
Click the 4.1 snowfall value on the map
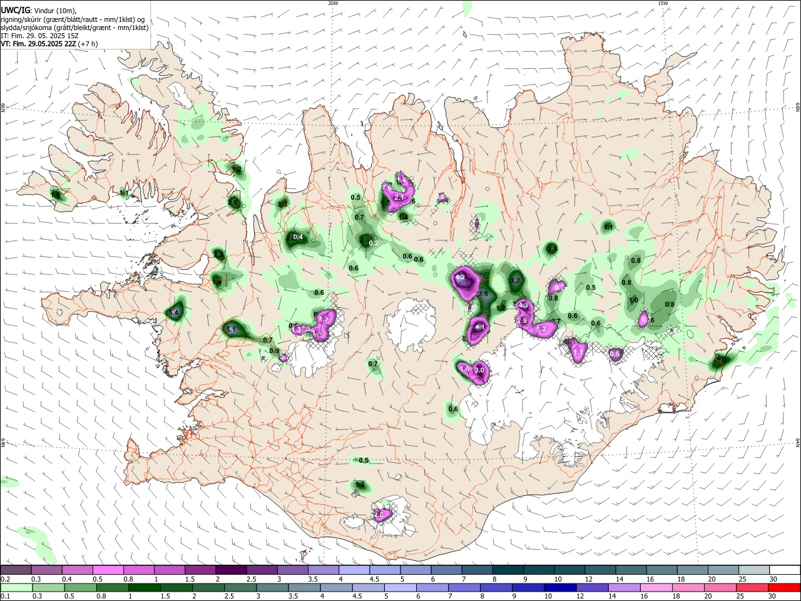click(481, 327)
